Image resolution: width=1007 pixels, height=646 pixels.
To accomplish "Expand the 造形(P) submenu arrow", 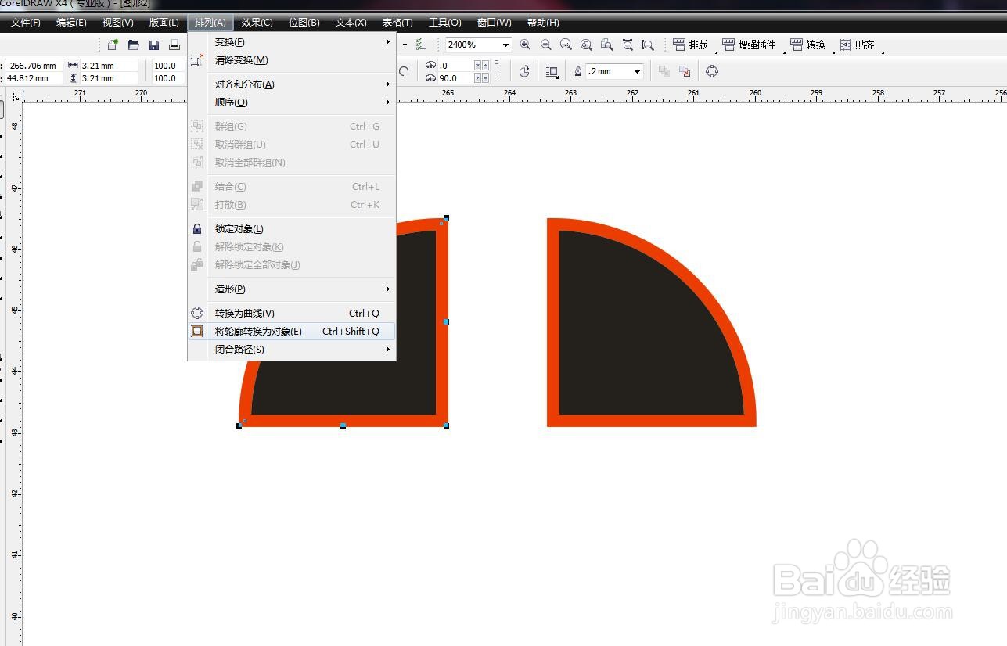I will coord(387,289).
